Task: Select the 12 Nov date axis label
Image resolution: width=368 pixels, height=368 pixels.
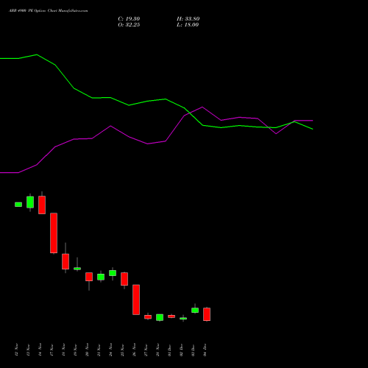Action: 16,350
